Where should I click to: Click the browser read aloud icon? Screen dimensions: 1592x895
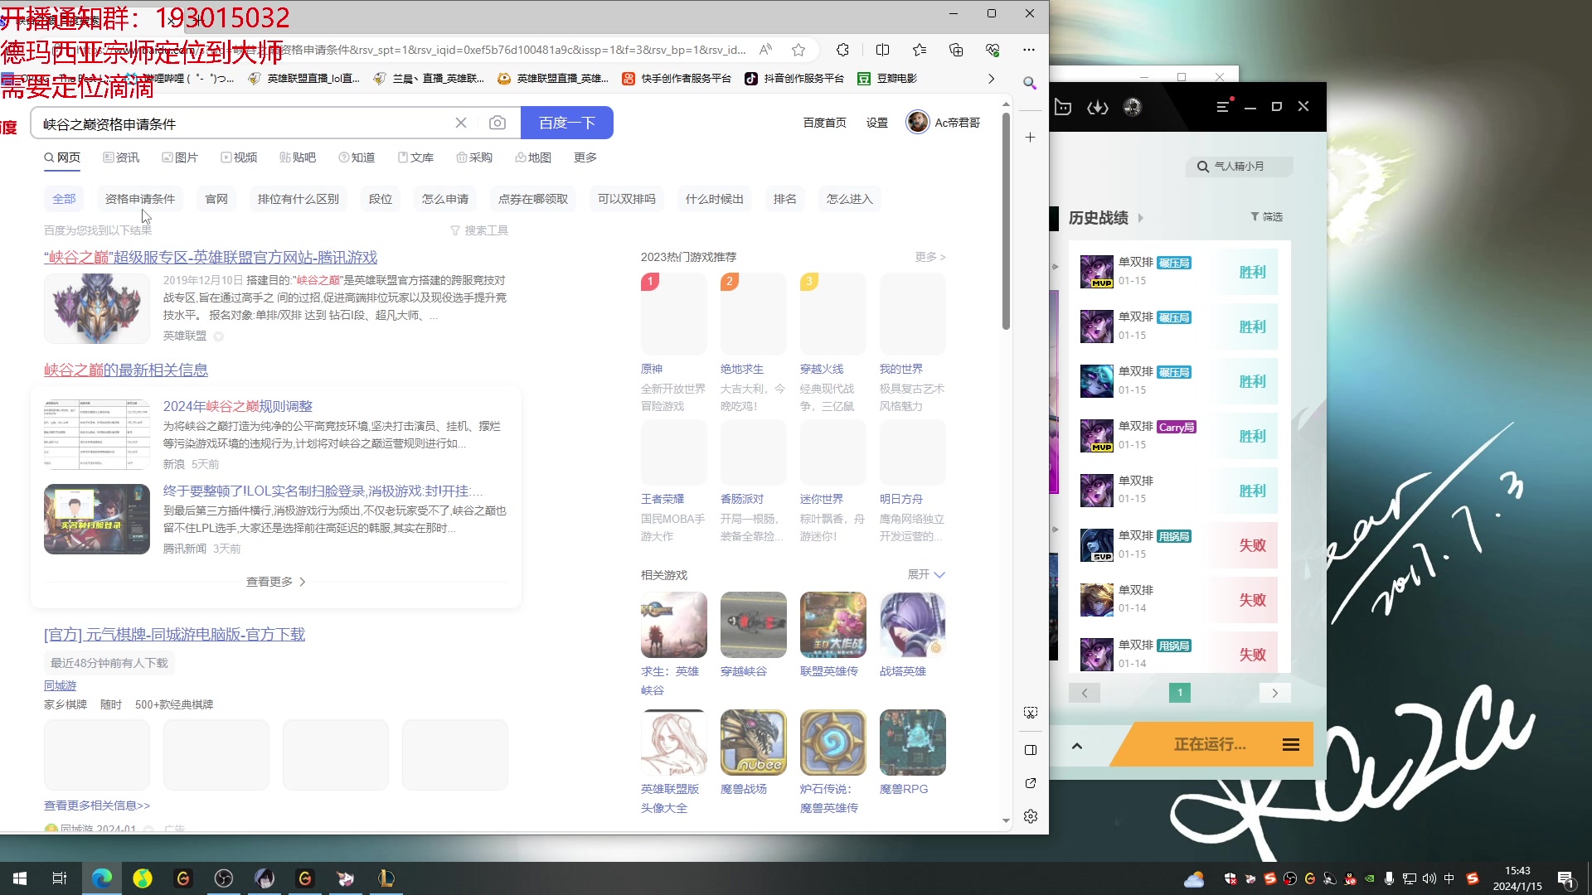coord(765,50)
